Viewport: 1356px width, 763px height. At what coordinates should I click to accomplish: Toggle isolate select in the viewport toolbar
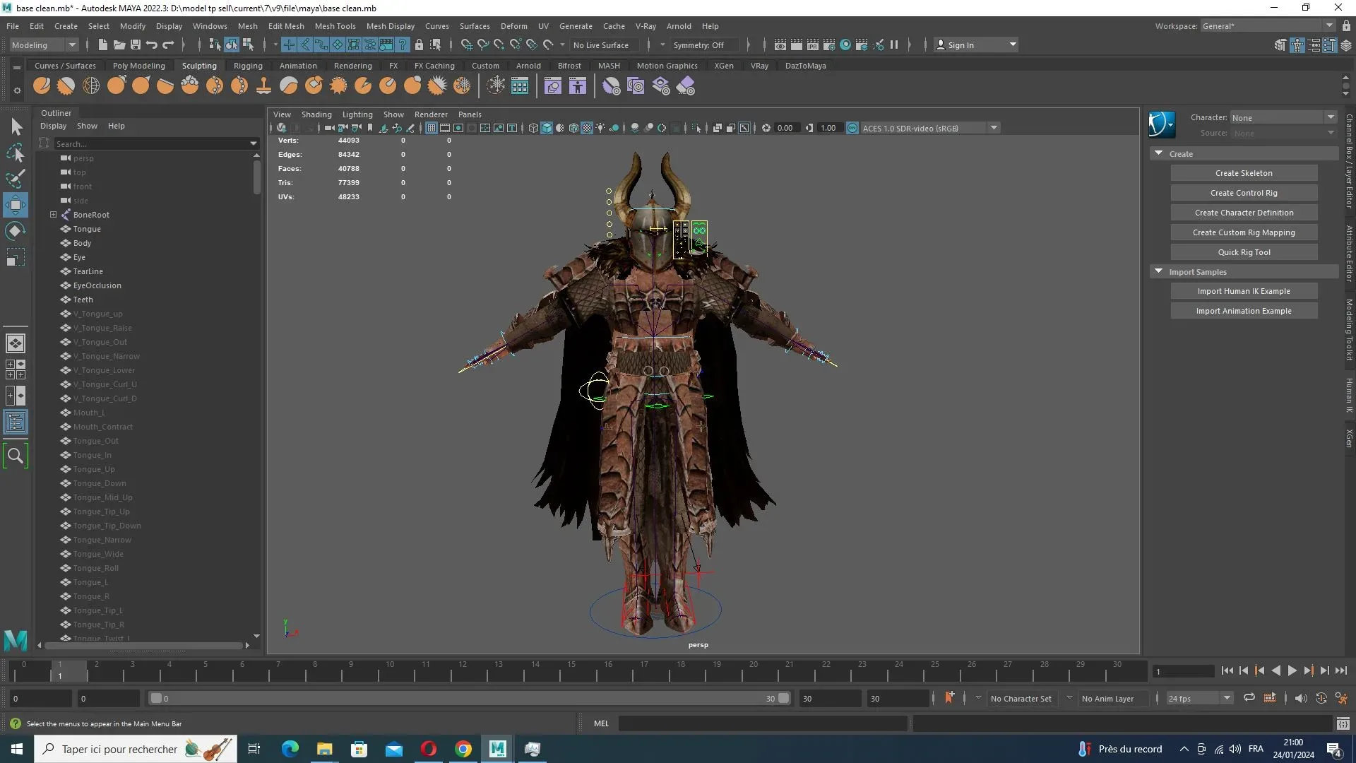(x=696, y=128)
